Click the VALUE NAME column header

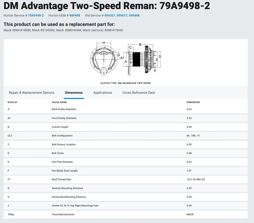click(x=59, y=102)
